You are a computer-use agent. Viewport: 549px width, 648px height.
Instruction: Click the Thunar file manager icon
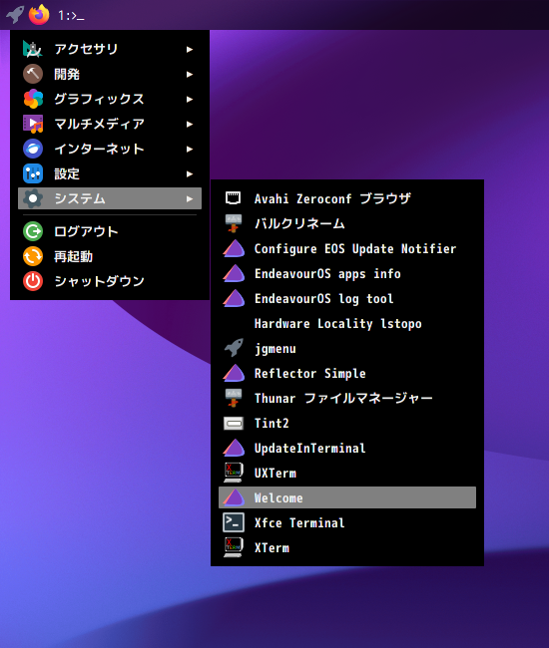pos(234,398)
